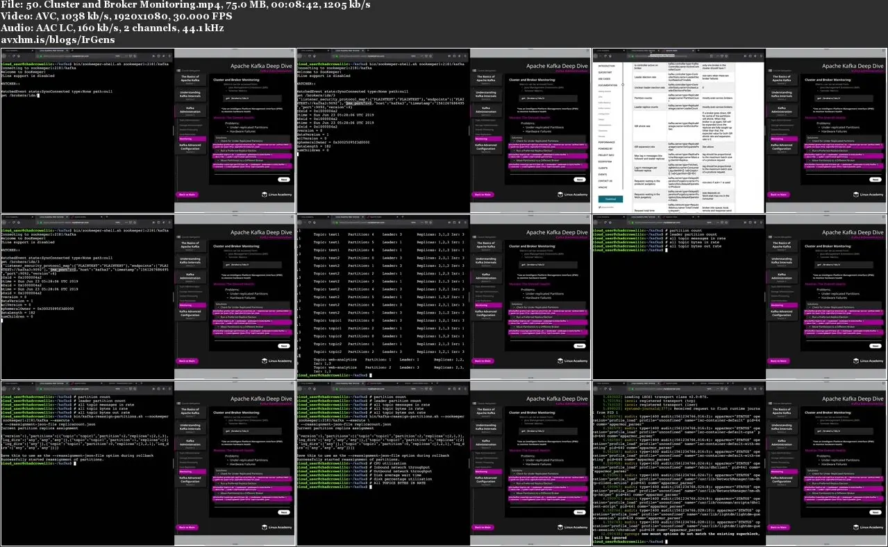The width and height of the screenshot is (888, 547).
Task: Click PROJECT INFO in the Kafka docs sidebar
Action: pos(606,155)
